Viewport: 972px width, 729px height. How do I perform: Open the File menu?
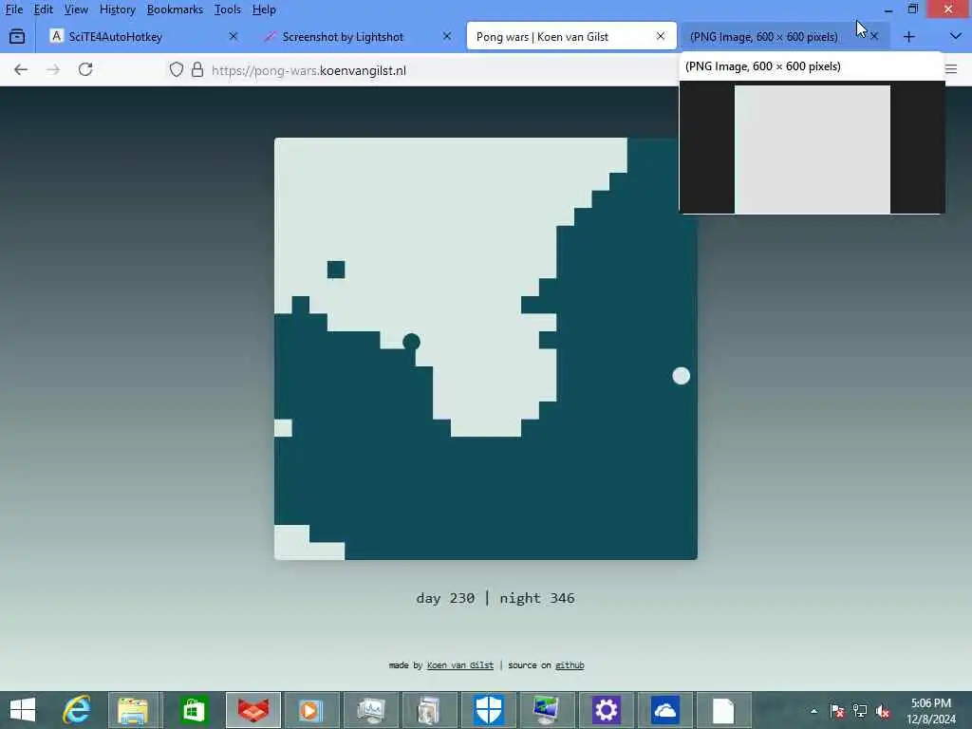coord(13,9)
